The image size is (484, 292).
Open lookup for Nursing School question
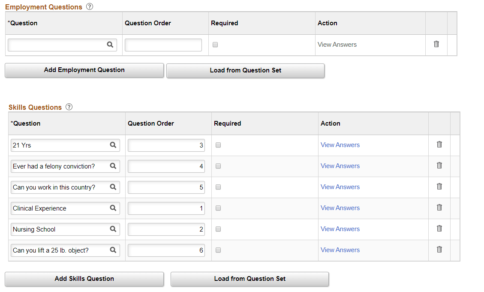(113, 229)
